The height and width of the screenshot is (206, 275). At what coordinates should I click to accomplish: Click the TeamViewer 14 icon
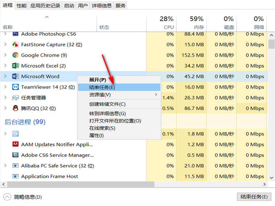(x=15, y=87)
